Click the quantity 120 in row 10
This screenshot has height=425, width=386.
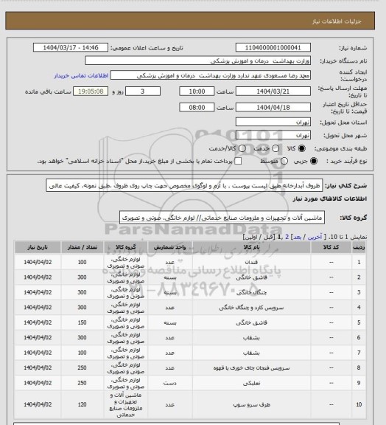82,404
